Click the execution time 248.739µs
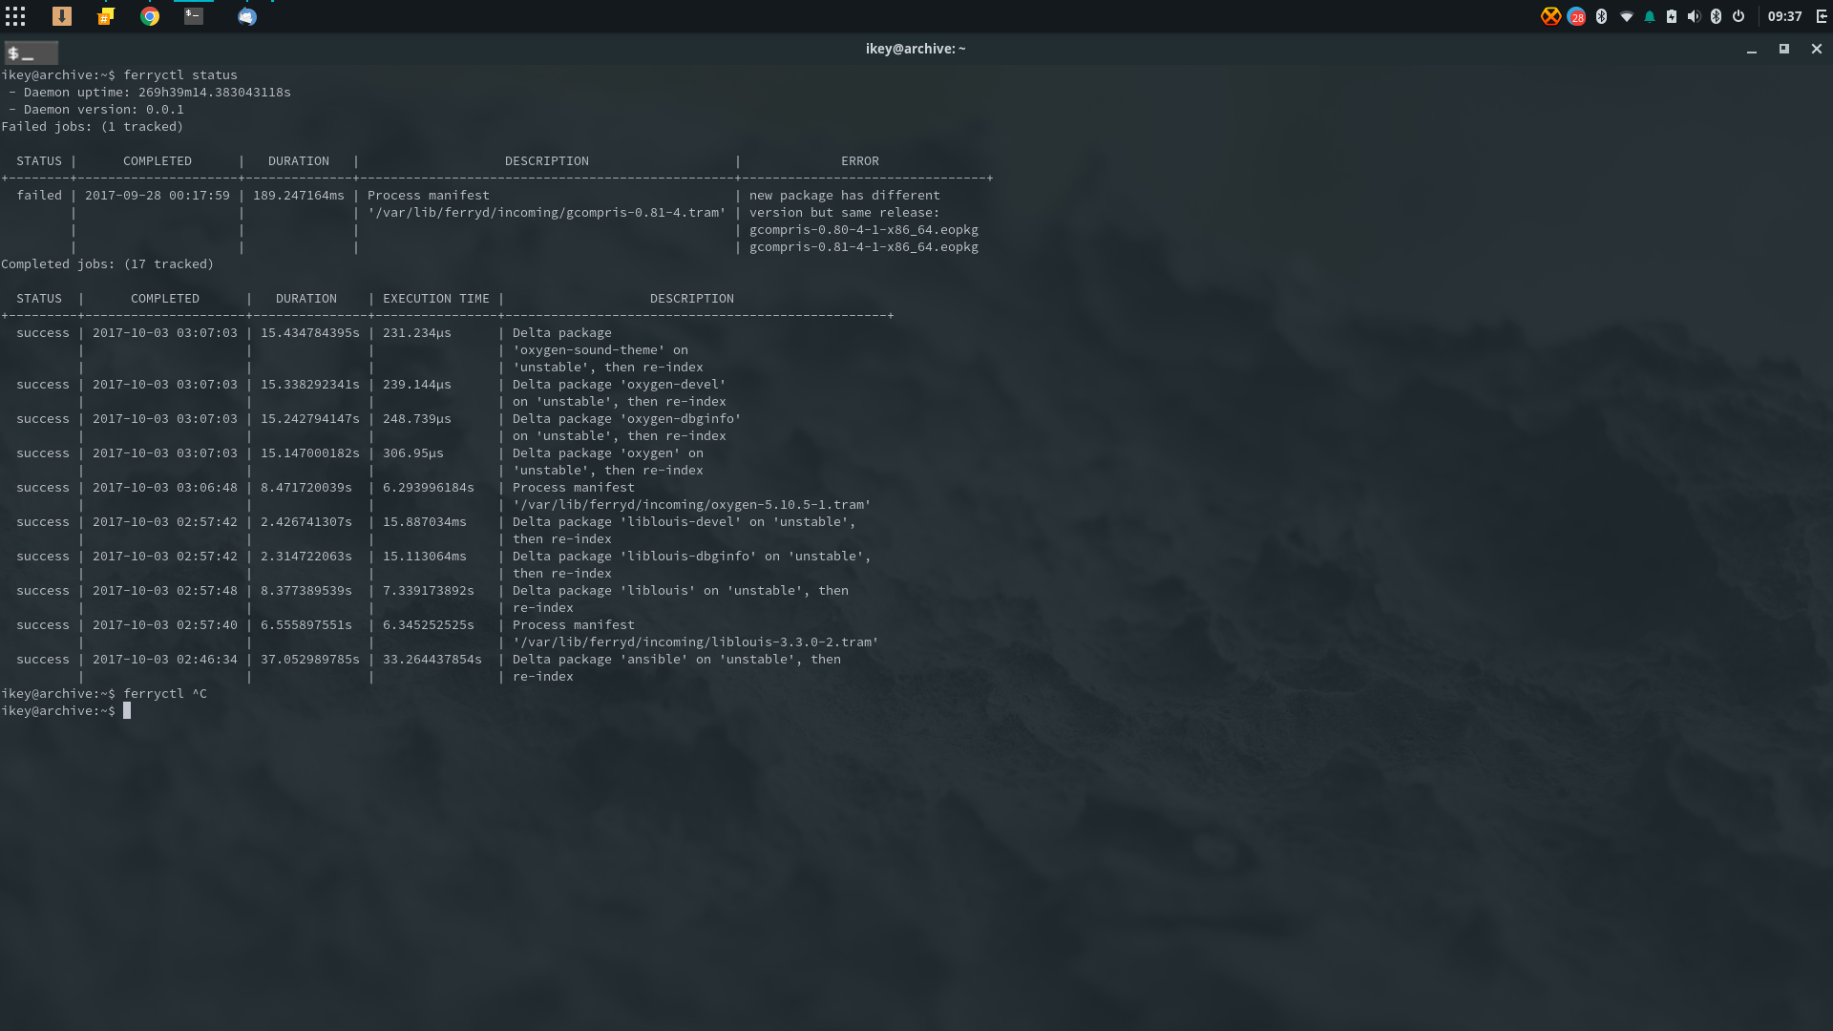1833x1031 pixels. (x=417, y=419)
